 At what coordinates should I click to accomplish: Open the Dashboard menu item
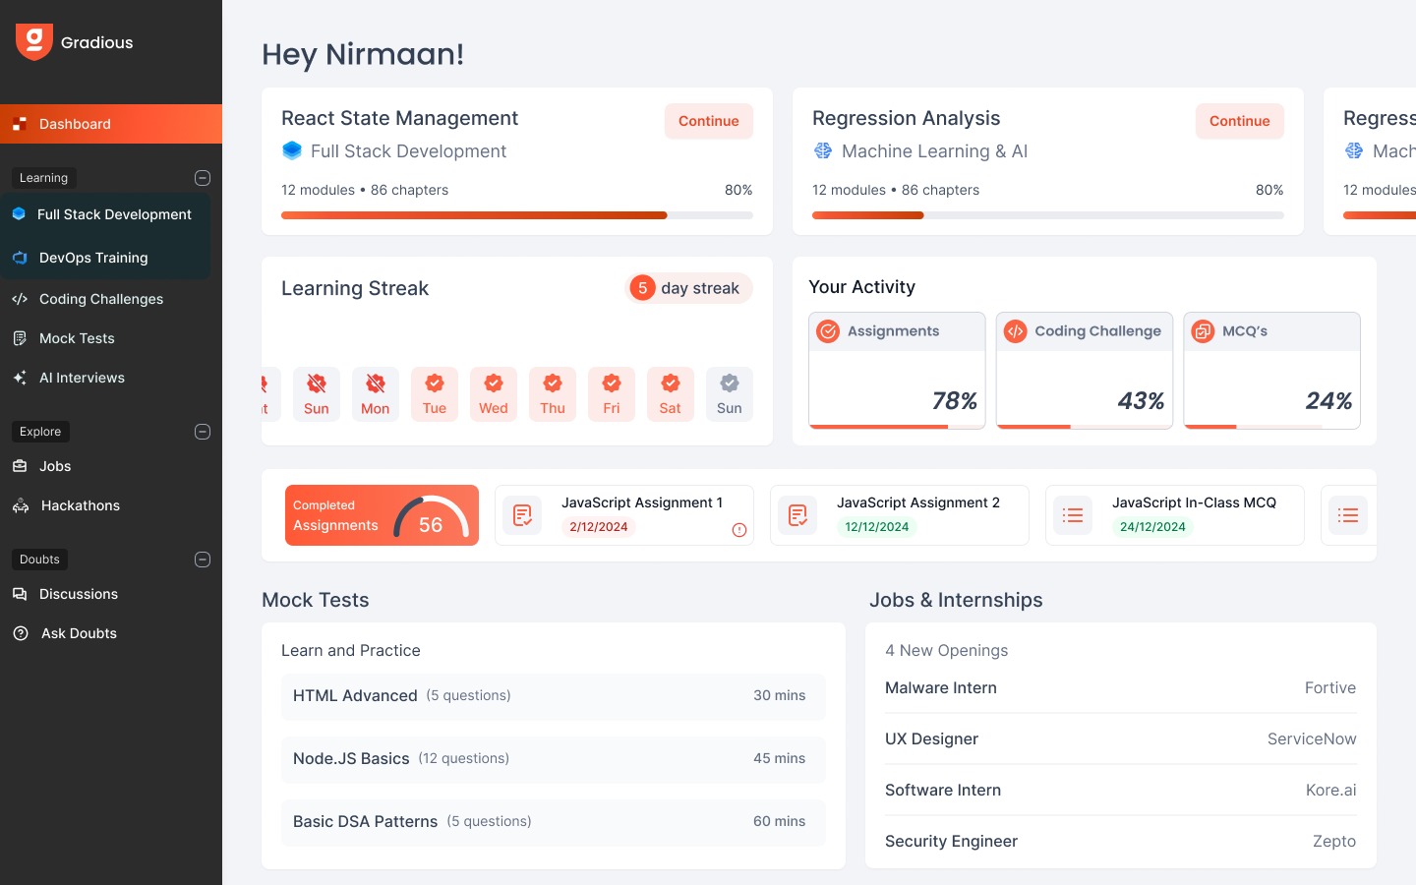[111, 124]
